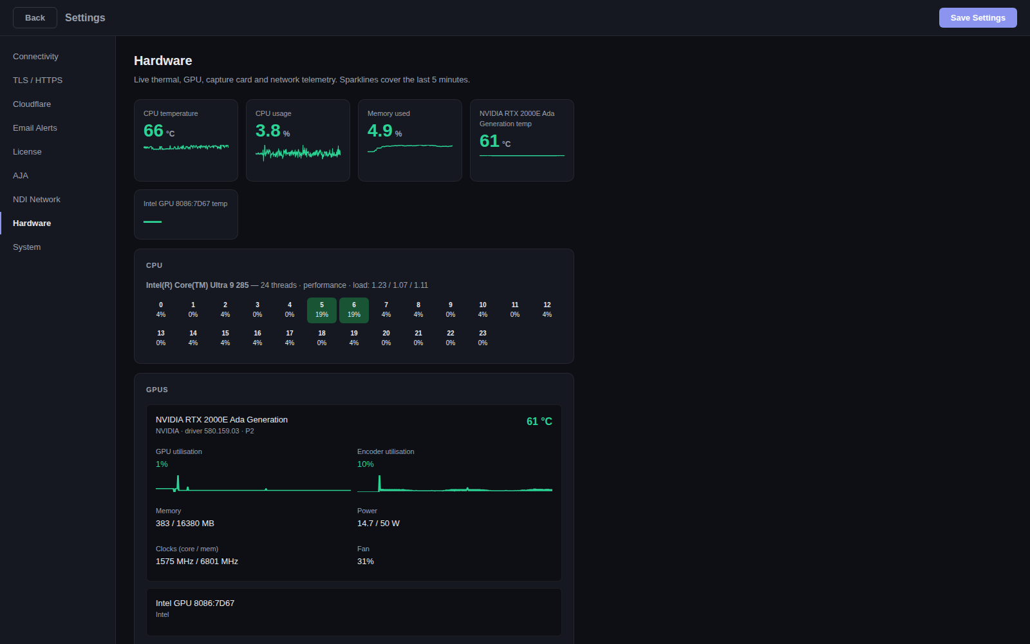Click the GPU utilisation sparkline graph

point(253,483)
